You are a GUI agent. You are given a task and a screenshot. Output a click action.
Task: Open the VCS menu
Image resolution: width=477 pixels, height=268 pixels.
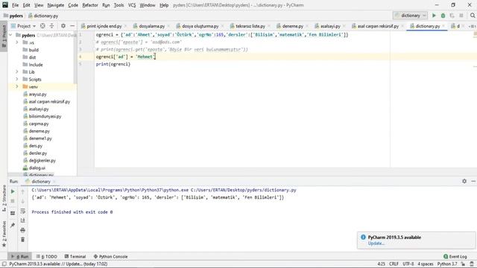pyautogui.click(x=132, y=5)
